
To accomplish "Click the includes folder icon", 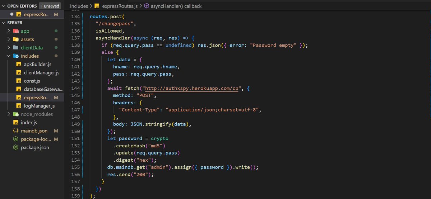I will point(16,56).
